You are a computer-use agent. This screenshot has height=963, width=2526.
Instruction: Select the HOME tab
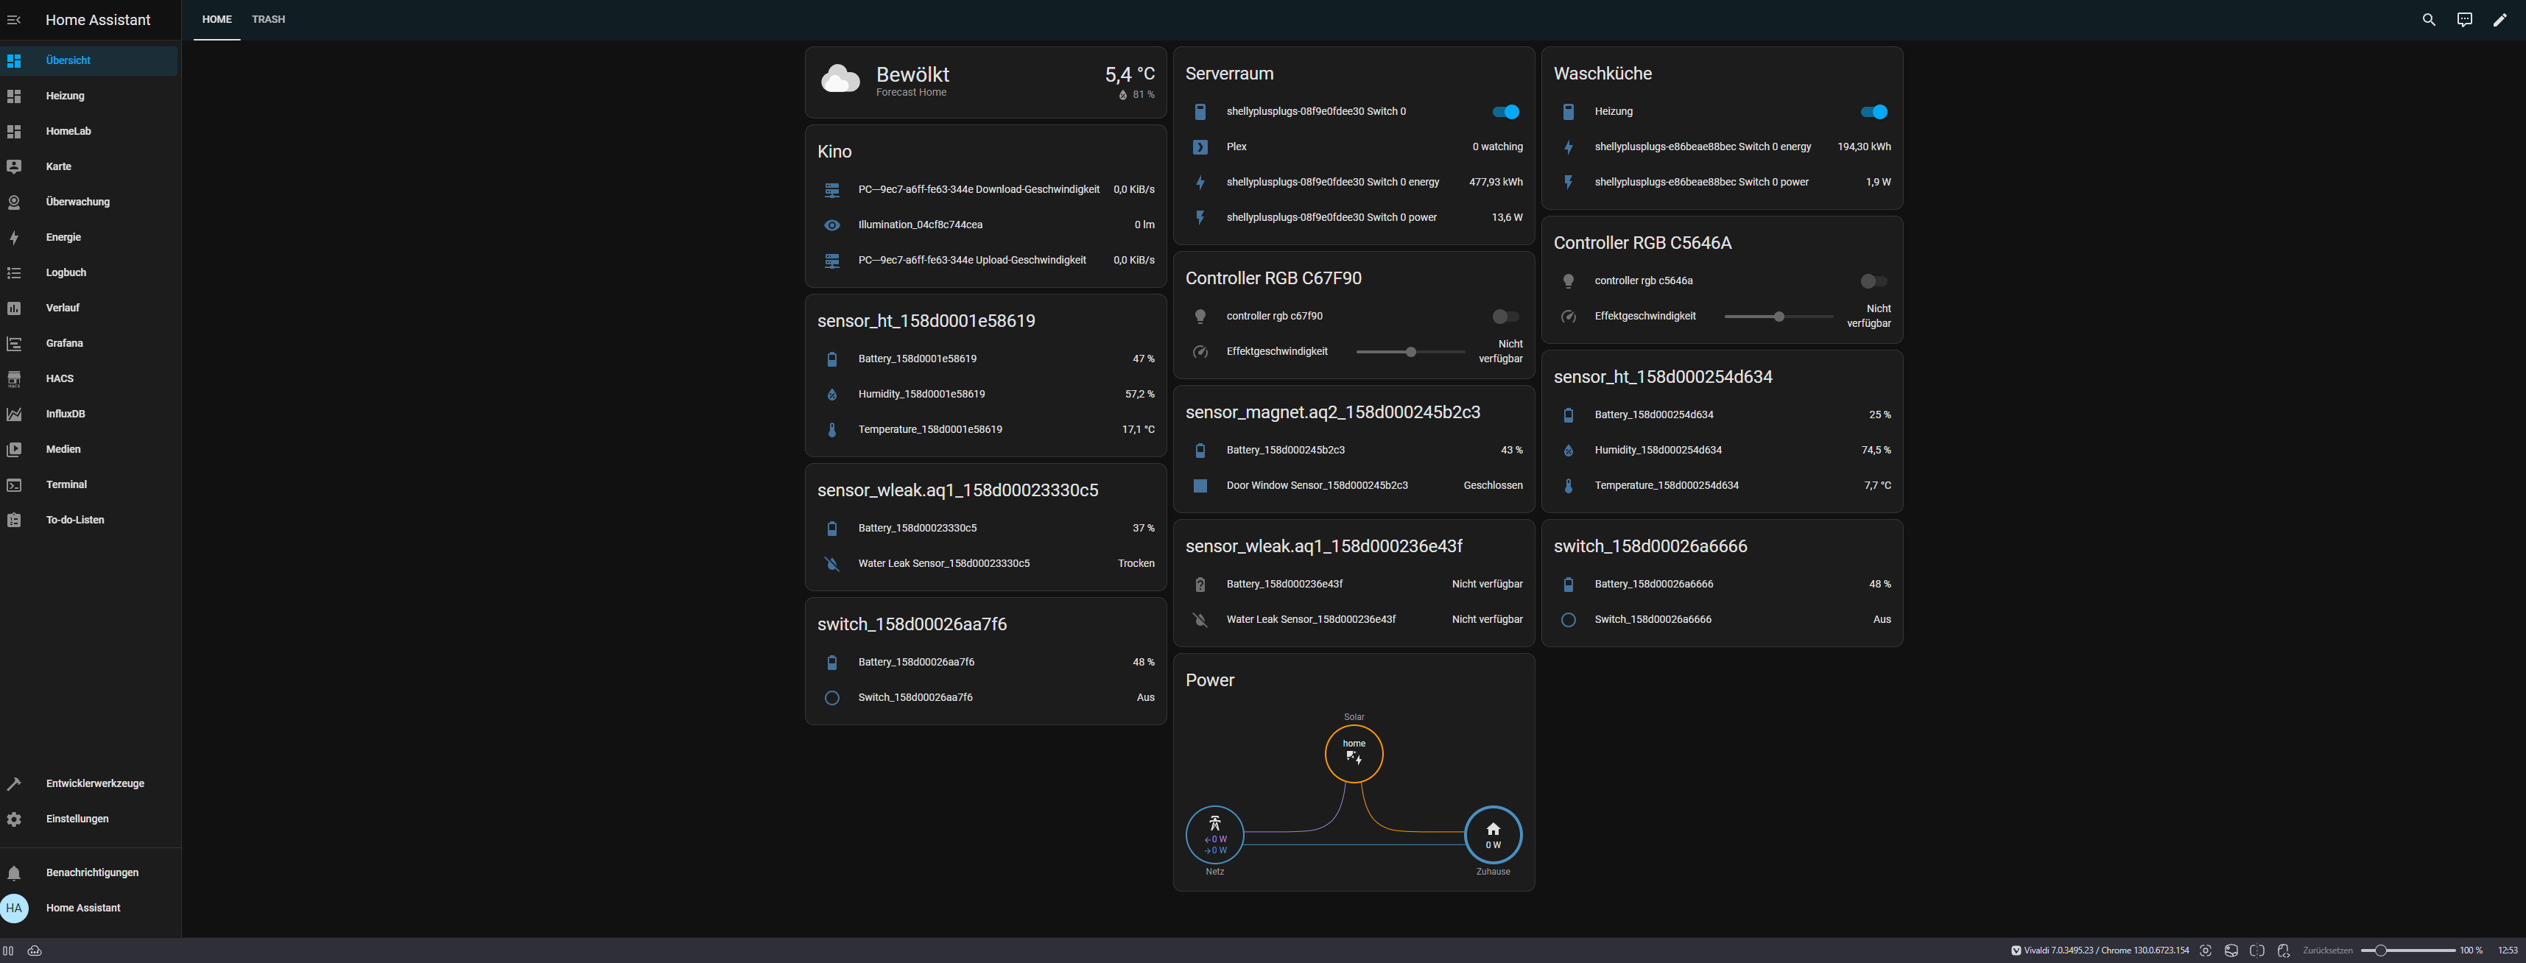click(217, 20)
